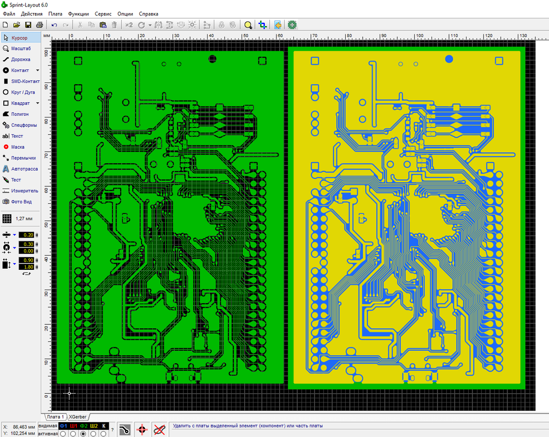The image size is (549, 437).
Task: Open the Опции menu
Action: pyautogui.click(x=125, y=14)
